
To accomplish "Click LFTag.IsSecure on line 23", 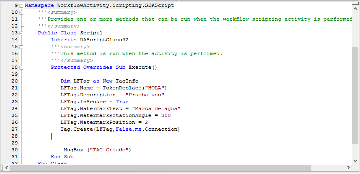I will pos(83,102).
